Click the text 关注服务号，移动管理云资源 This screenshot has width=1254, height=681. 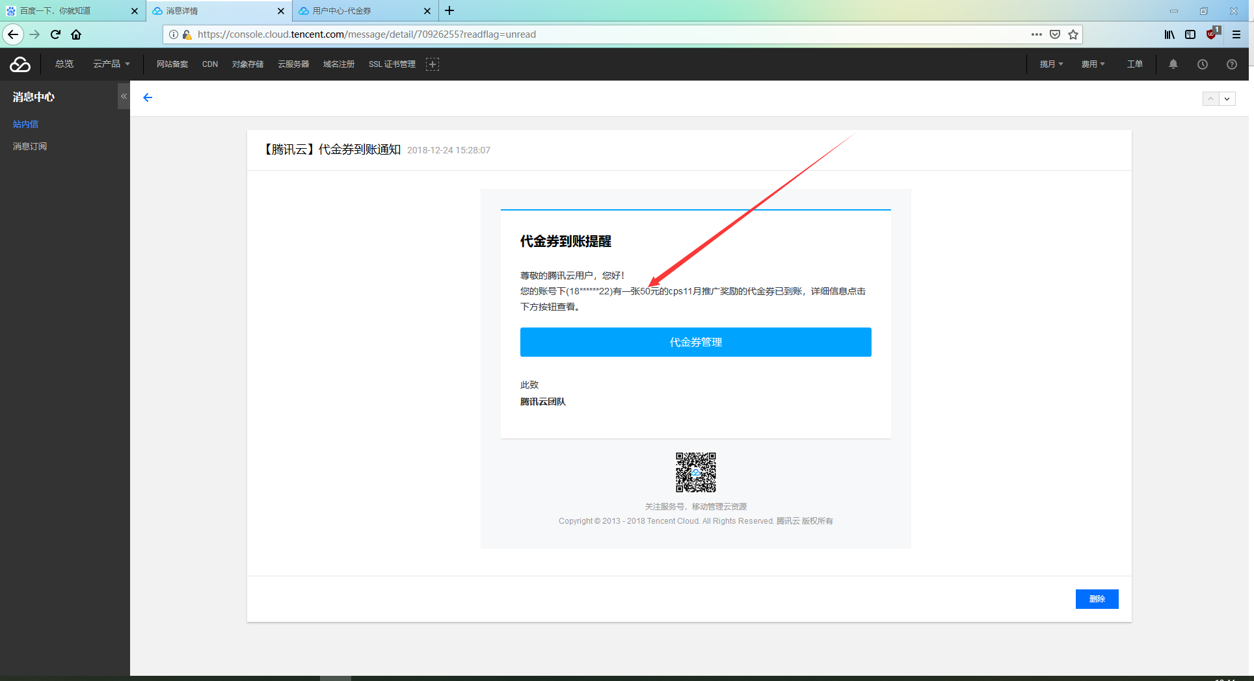pos(696,507)
